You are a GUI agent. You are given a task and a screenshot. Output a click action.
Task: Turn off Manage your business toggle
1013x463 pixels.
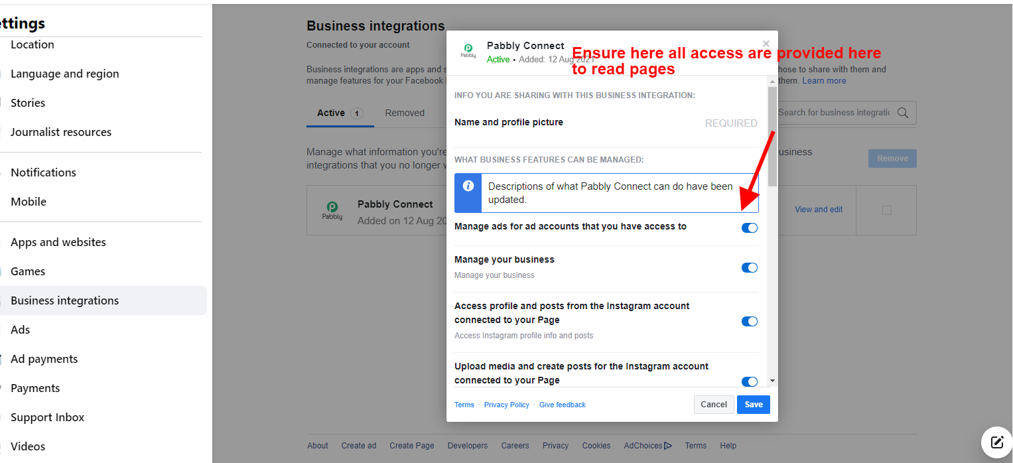click(749, 268)
